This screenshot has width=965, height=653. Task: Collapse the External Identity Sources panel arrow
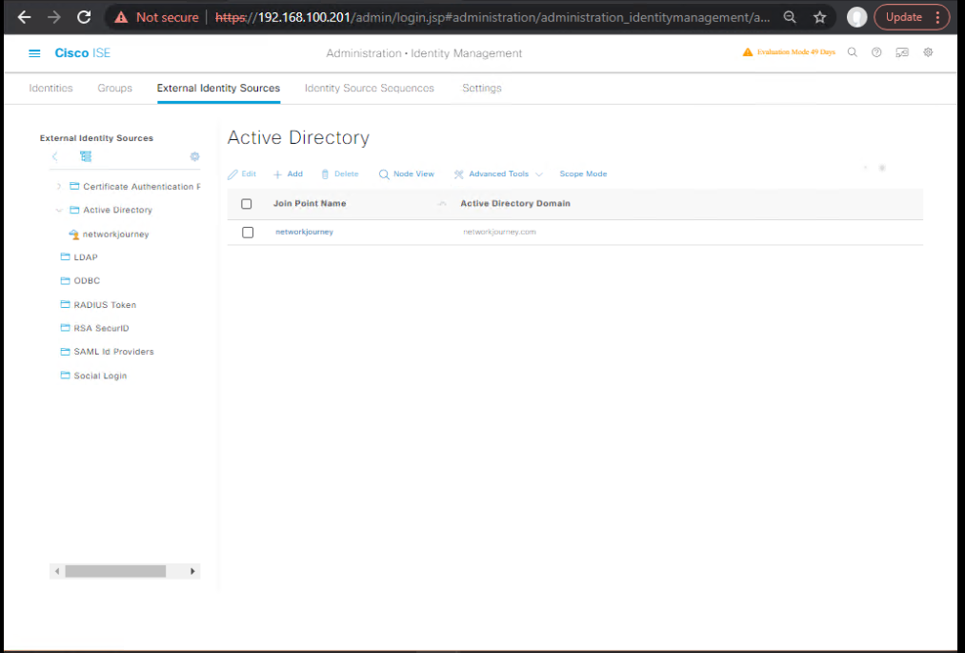coord(54,156)
